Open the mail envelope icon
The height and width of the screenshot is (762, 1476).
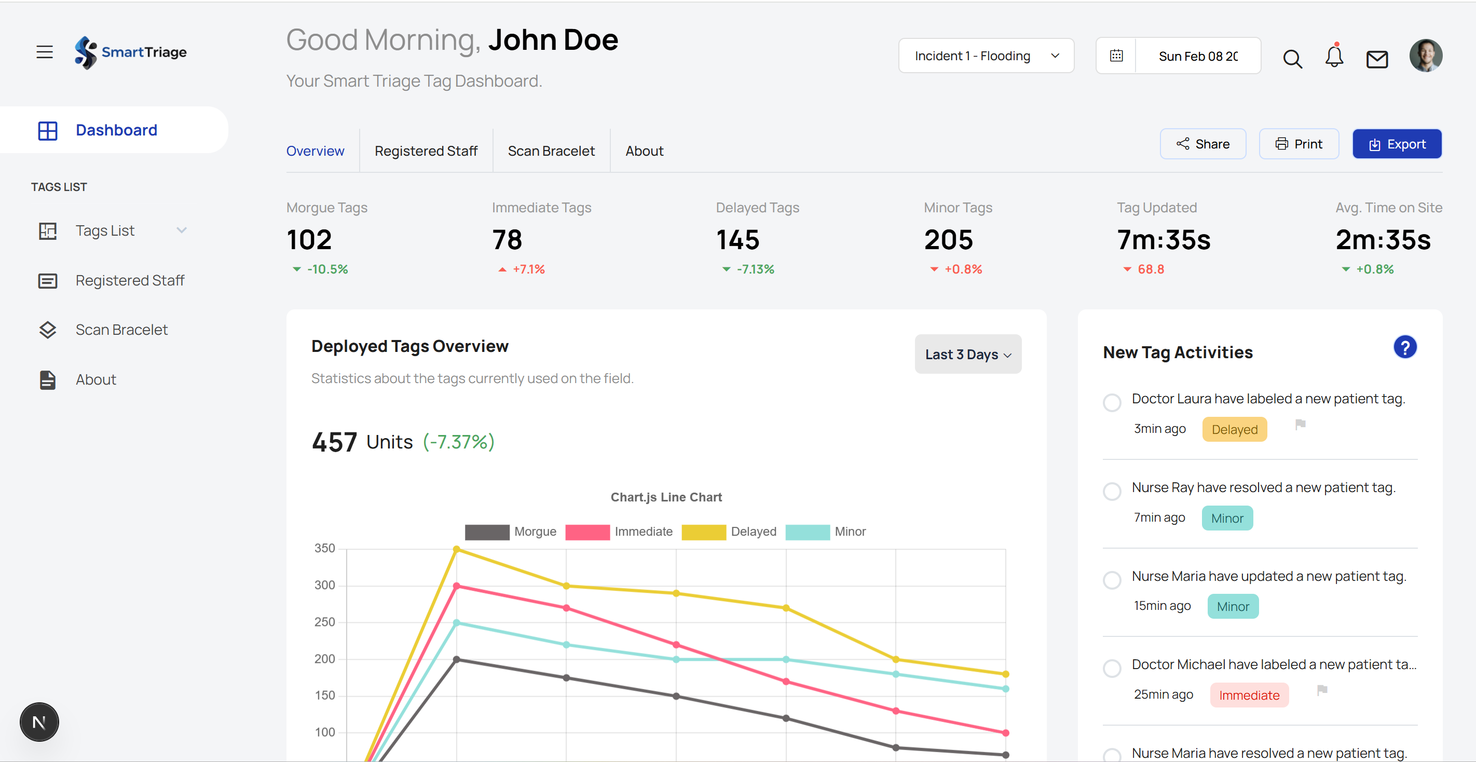(x=1376, y=59)
